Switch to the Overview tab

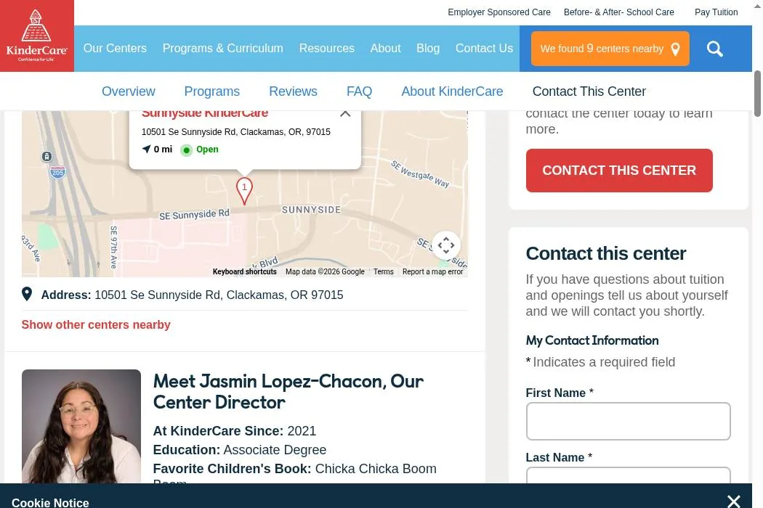click(129, 91)
